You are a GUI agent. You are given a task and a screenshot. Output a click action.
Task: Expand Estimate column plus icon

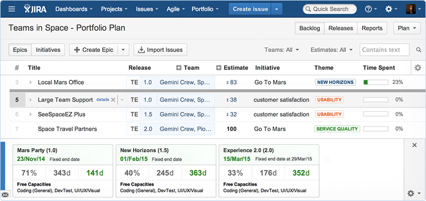pyautogui.click(x=219, y=68)
